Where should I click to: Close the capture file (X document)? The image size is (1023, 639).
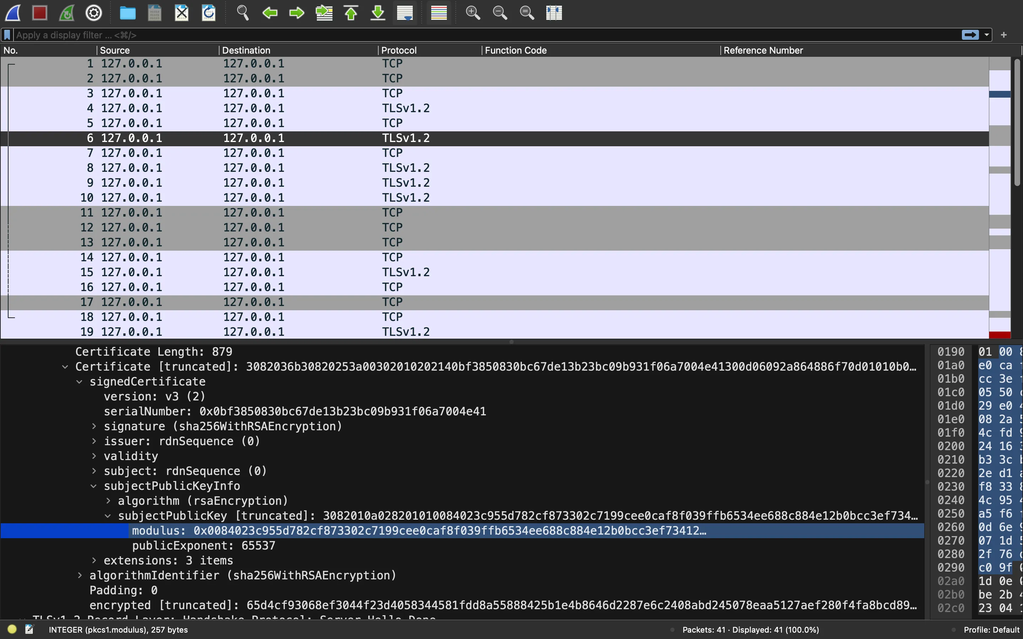tap(182, 13)
